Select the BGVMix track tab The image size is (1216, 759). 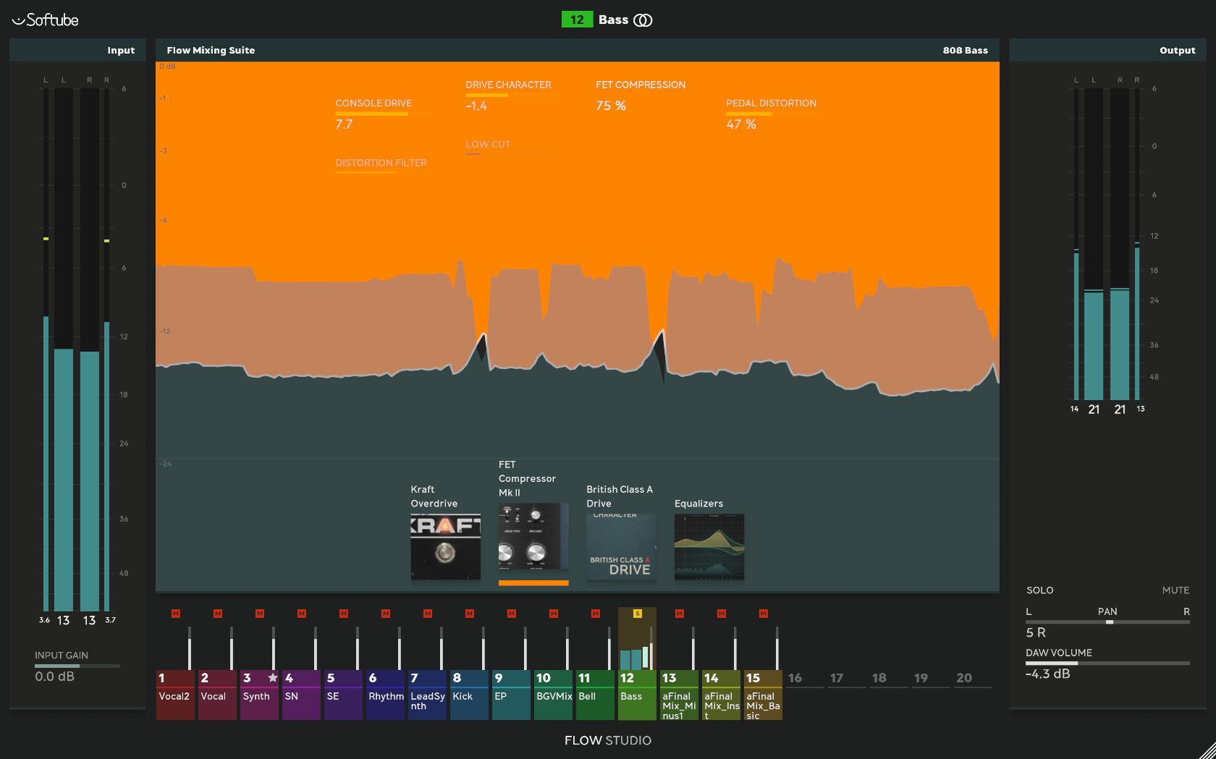coord(553,695)
